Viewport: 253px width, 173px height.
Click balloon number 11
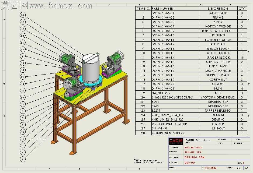(23, 139)
